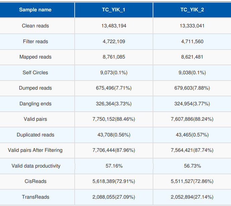Image resolution: width=231 pixels, height=206 pixels.
Task: Select the 9,038(0.1%) cell
Action: [192, 73]
